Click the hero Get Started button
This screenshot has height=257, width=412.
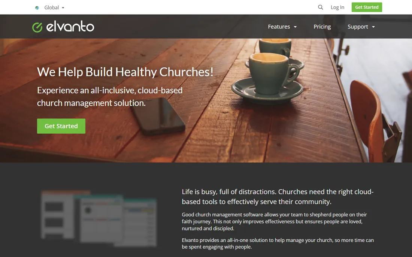pyautogui.click(x=61, y=126)
